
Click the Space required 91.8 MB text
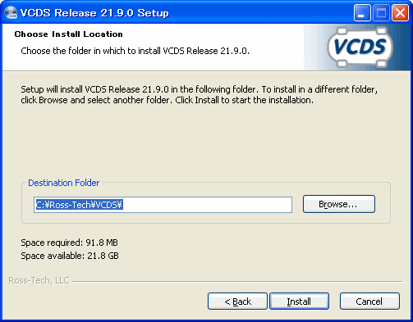point(70,243)
